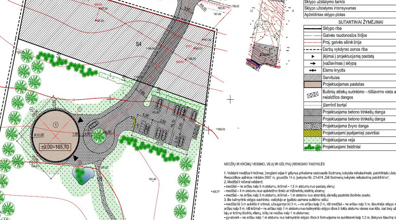Click the waste collection place legend symbol

click(313, 95)
